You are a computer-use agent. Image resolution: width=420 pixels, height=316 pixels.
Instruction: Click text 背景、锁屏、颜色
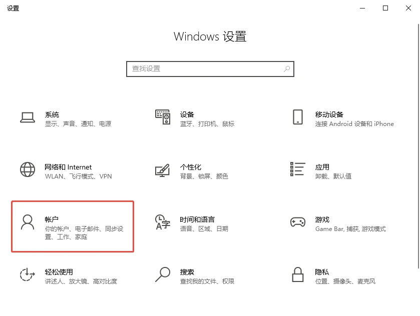pos(204,176)
